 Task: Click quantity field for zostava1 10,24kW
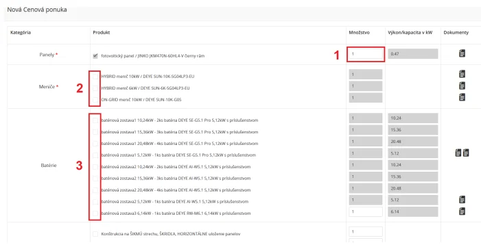pyautogui.click(x=366, y=118)
